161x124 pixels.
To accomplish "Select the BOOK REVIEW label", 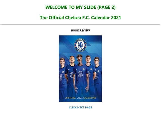I will (80, 30).
